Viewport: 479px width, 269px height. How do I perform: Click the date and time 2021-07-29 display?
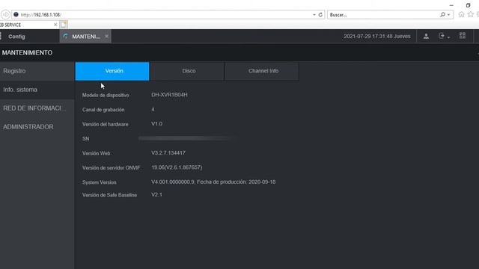click(x=377, y=37)
